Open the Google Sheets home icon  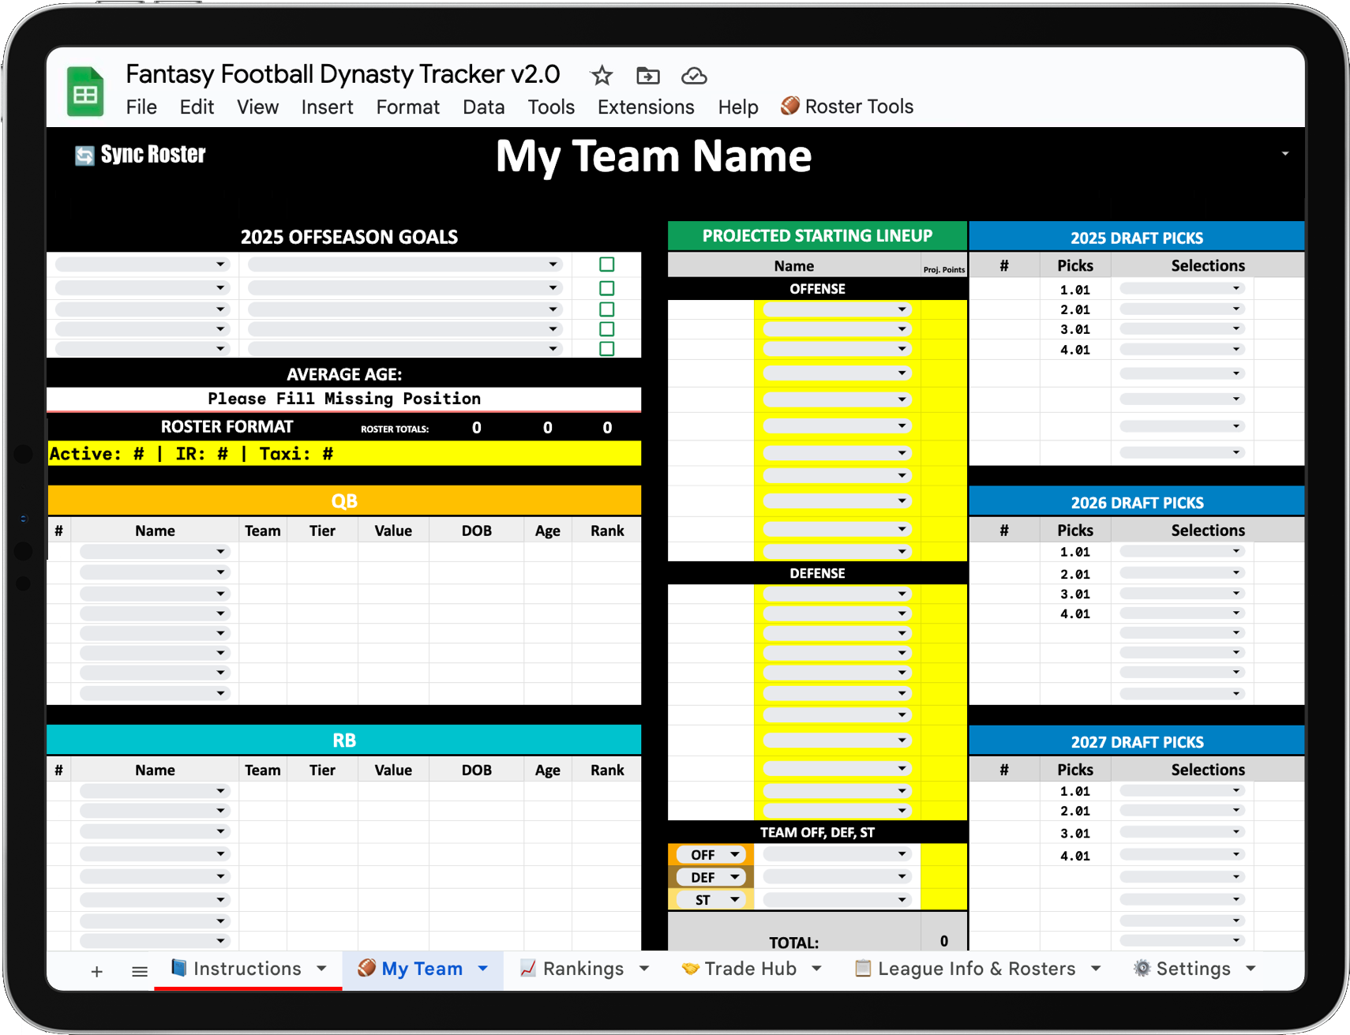coord(85,92)
